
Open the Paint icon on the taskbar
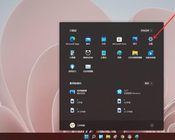137,136
